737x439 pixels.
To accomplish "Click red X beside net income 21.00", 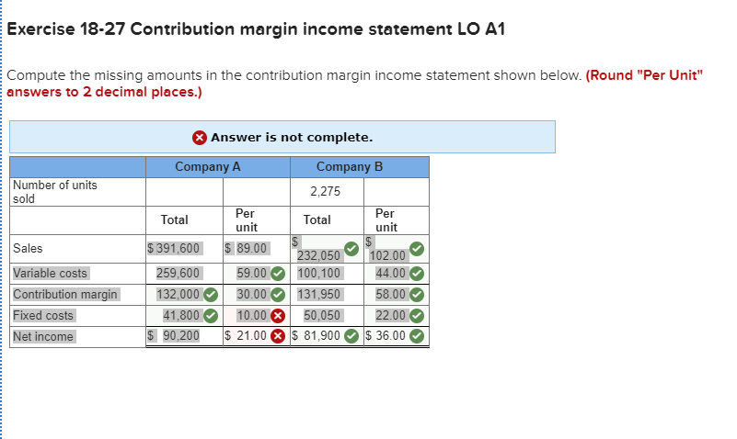I will coord(278,336).
